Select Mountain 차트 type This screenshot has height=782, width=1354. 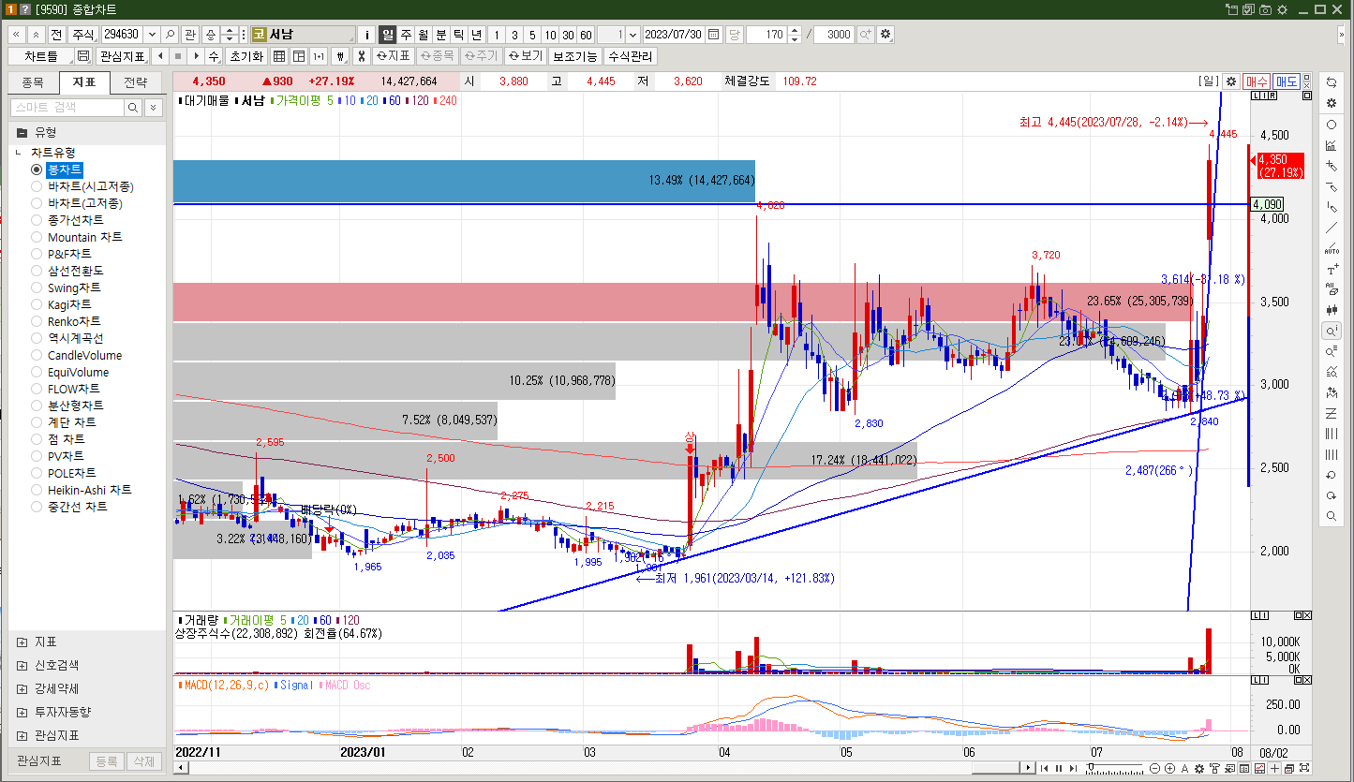tap(77, 237)
